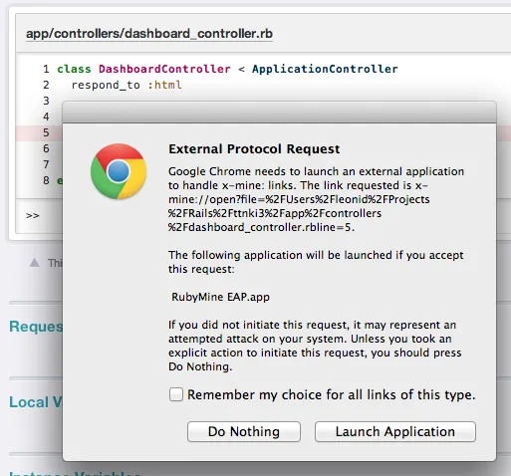Select ApplicationController text in line 1
511x476 pixels.
coord(325,69)
